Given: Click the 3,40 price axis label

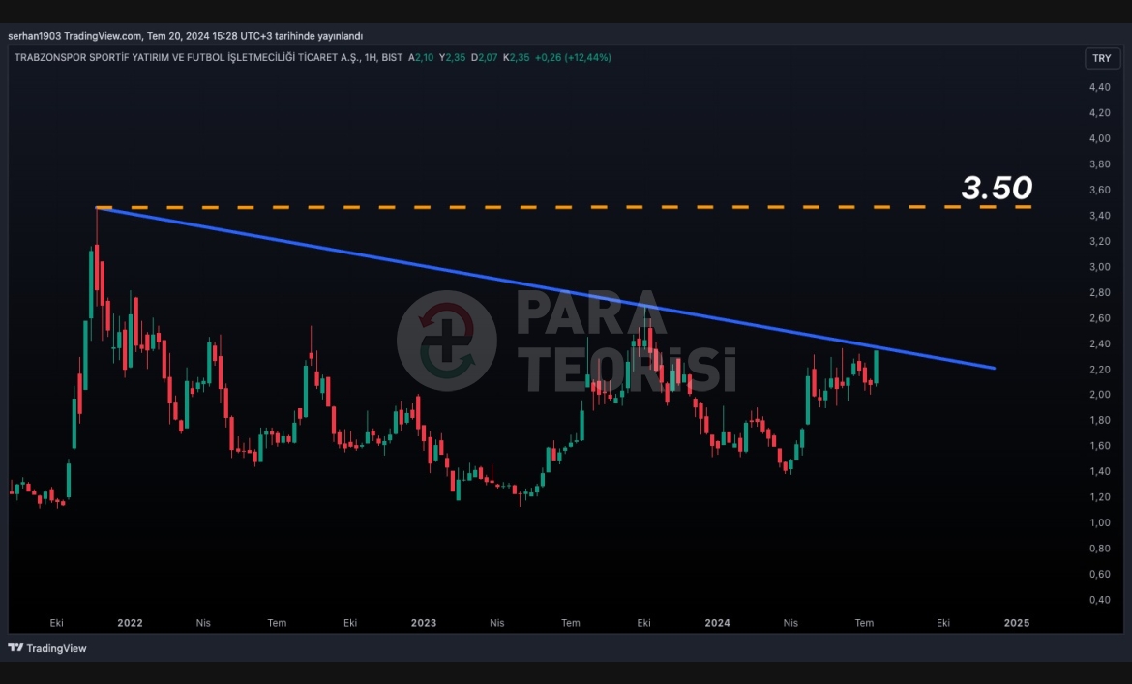Looking at the screenshot, I should pyautogui.click(x=1099, y=215).
